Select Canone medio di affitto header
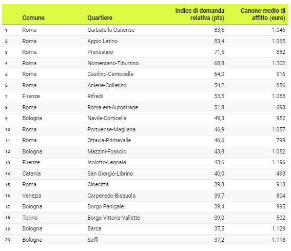Image resolution: width=291 pixels, height=251 pixels. [263, 14]
